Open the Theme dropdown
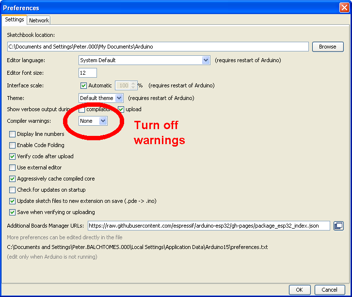 (101, 98)
